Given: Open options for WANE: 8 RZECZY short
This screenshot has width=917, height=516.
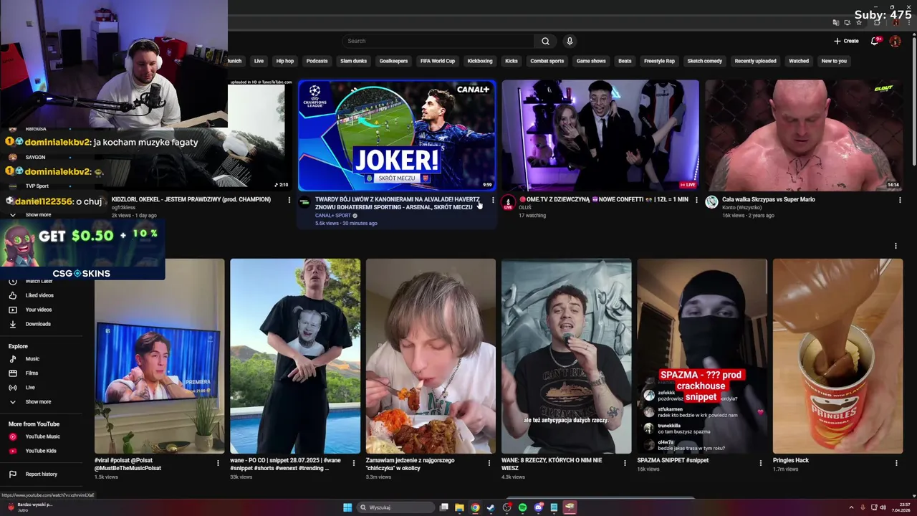Looking at the screenshot, I should (625, 463).
